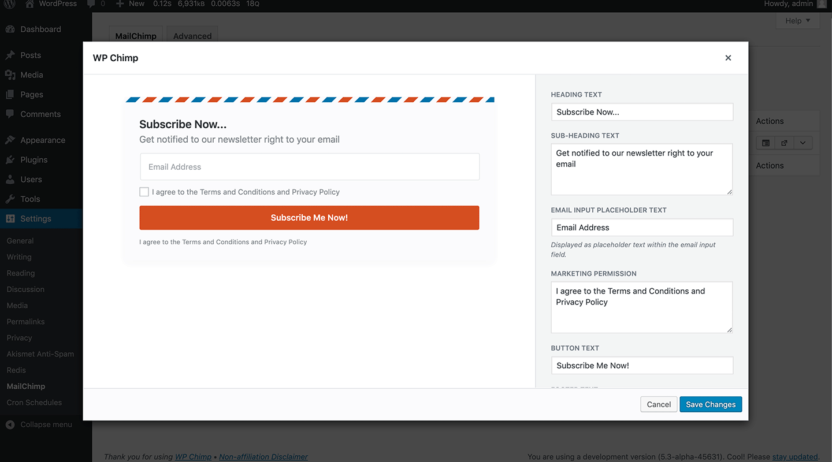832x462 pixels.
Task: Click the Comments speech bubble icon in sidebar
Action: [10, 114]
